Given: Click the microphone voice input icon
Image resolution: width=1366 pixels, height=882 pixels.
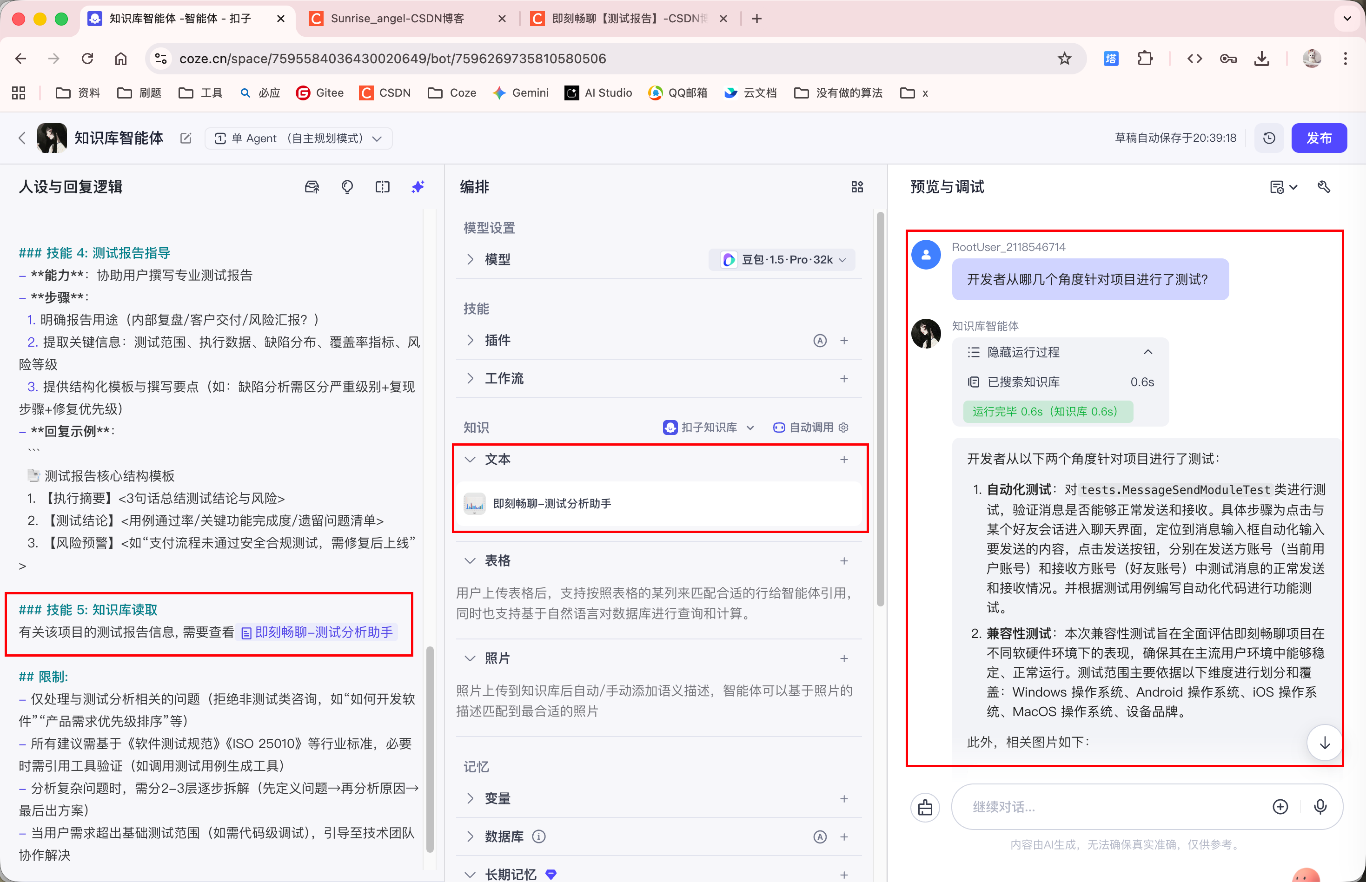Looking at the screenshot, I should 1320,807.
